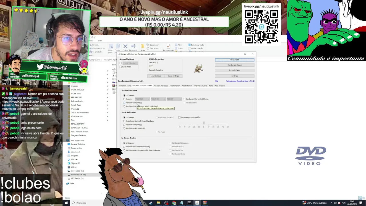Open the WinRAR taskbar icon

click(205, 203)
